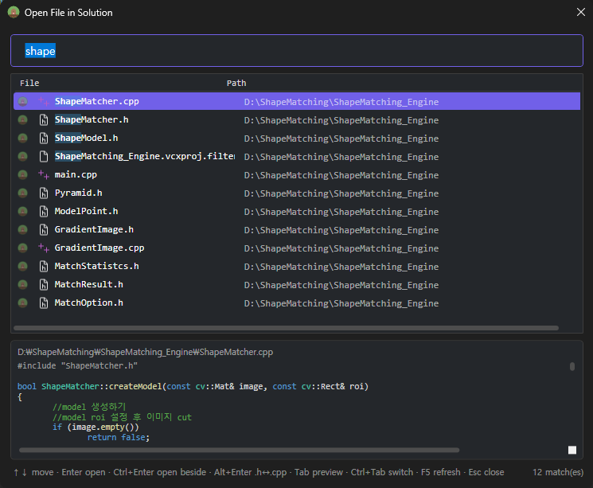
Task: Click the 'Esc close' shortcut hint
Action: tap(486, 472)
